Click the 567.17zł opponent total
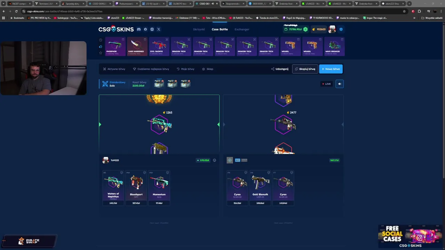 (x=334, y=160)
